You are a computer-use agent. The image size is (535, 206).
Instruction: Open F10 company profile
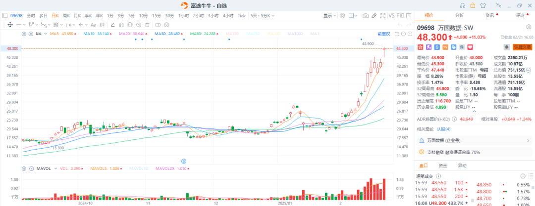400,16
